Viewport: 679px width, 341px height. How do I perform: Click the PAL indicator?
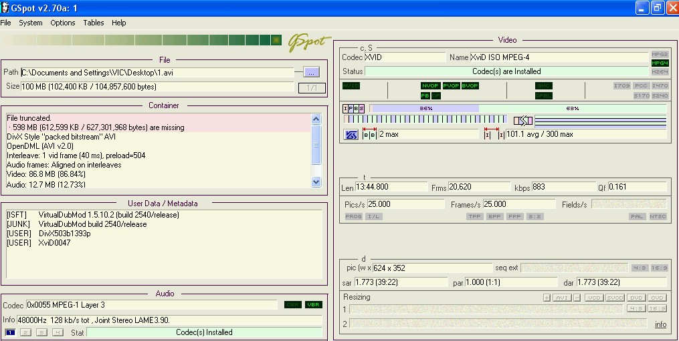637,216
